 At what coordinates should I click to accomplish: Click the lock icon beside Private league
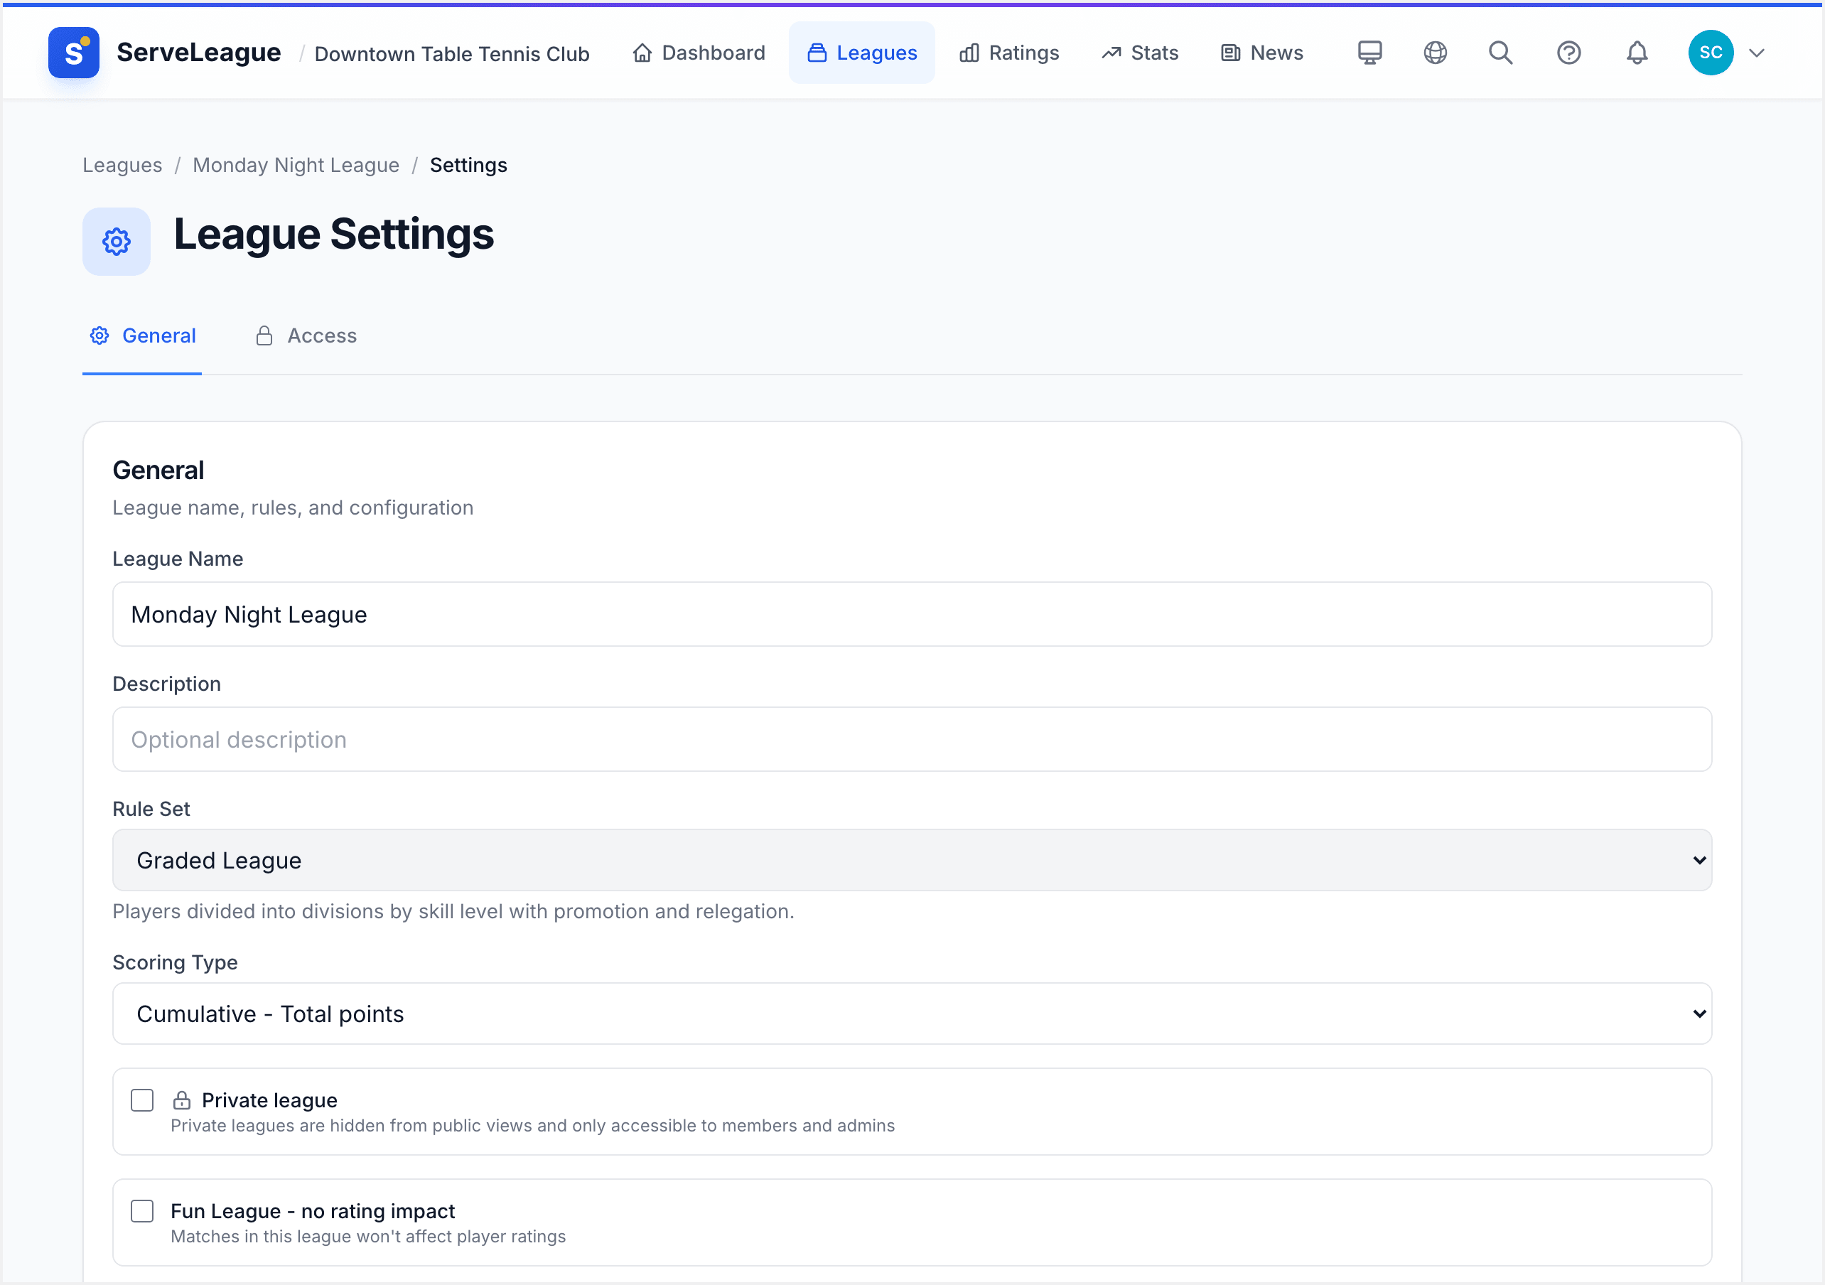(x=182, y=1100)
